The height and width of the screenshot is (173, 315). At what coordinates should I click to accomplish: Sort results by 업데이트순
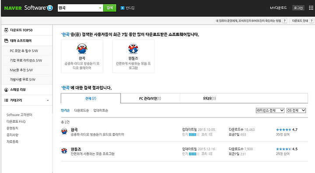point(101,110)
